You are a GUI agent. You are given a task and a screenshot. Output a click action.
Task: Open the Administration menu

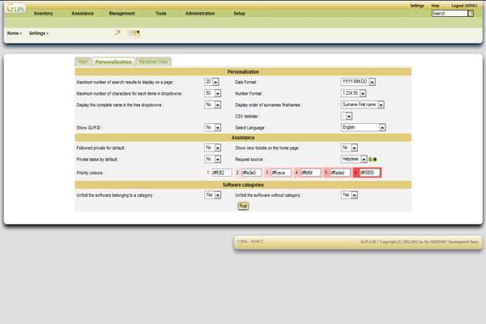[199, 14]
